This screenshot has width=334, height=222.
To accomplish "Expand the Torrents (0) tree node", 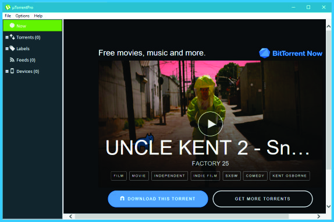I will click(7, 37).
